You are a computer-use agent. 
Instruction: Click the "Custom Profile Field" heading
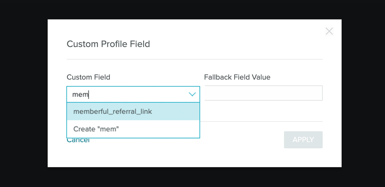point(108,44)
